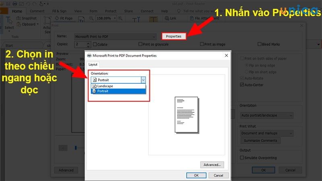
Task: Tick the Print as grayscale checkbox
Action: 140,44
